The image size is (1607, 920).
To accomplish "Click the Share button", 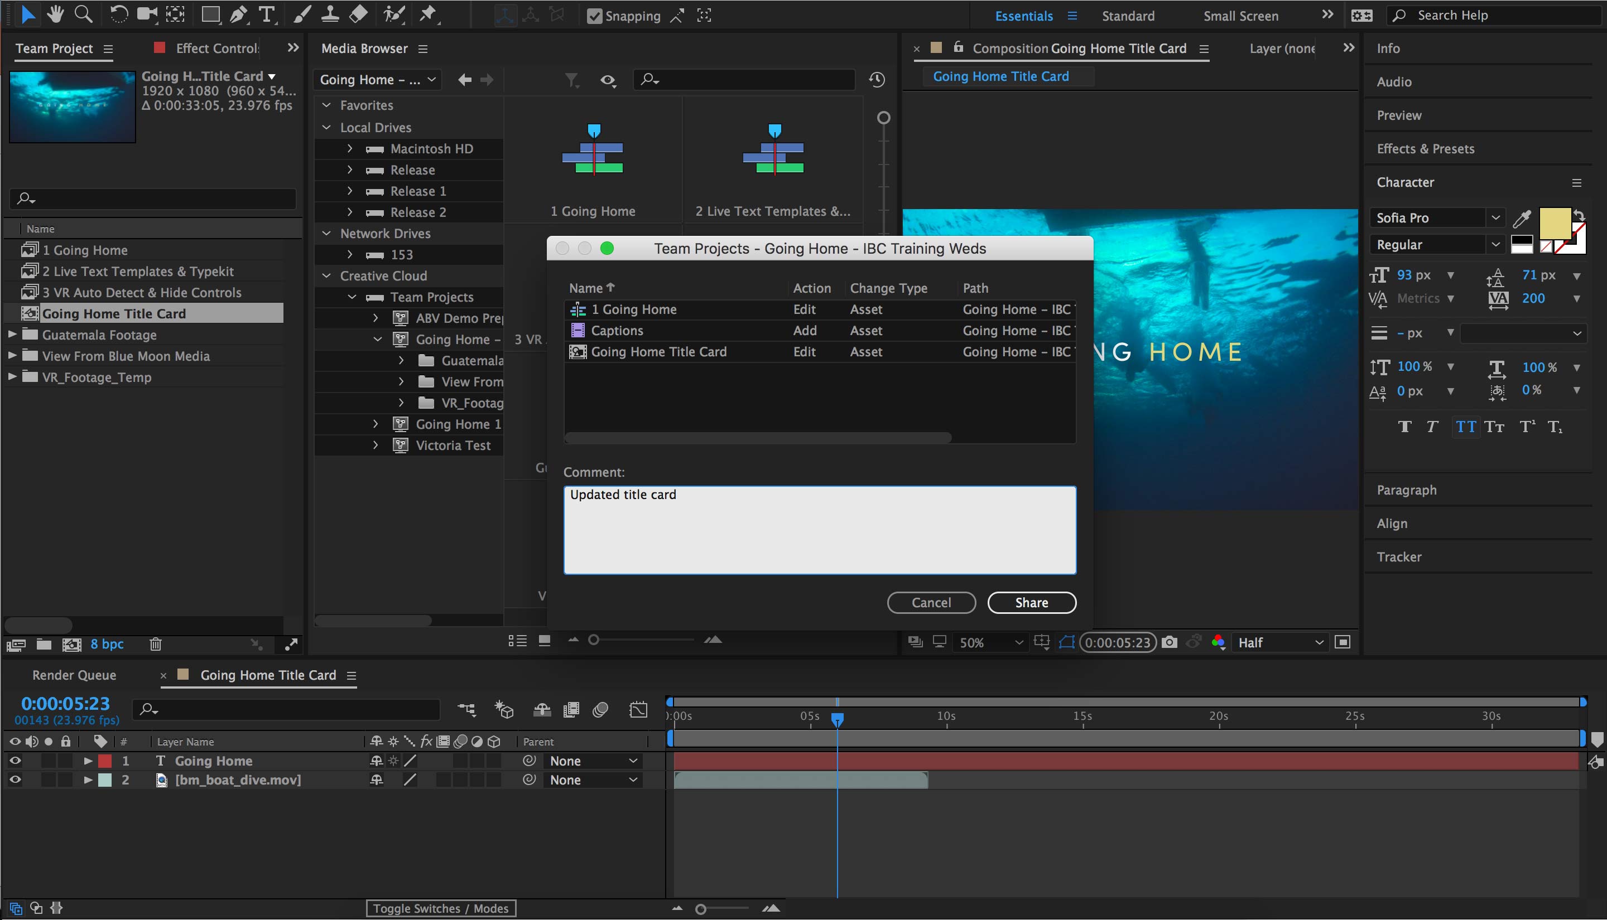I will 1032,602.
